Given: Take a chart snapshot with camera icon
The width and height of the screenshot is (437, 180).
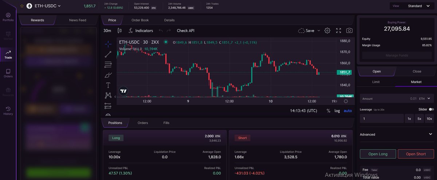Looking at the screenshot, I should (349, 31).
